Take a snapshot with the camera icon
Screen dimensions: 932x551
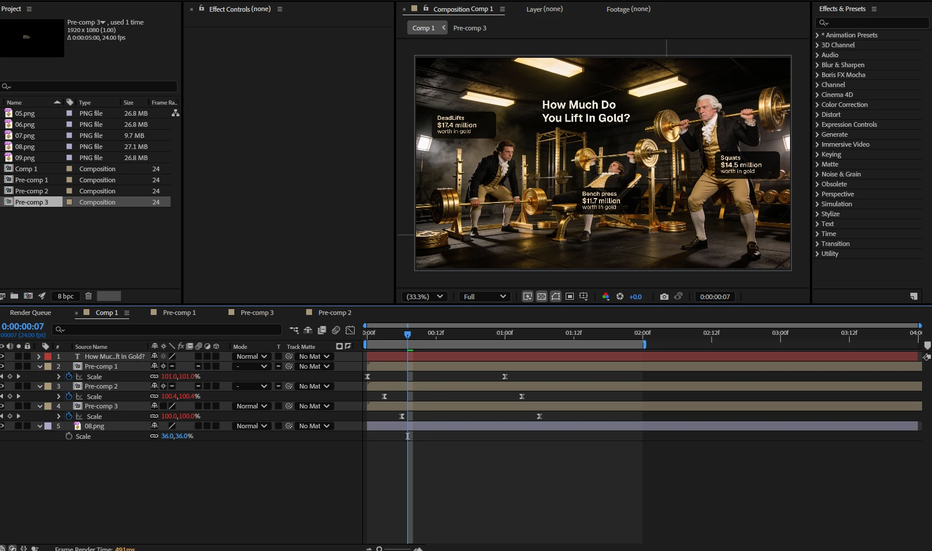pos(664,297)
